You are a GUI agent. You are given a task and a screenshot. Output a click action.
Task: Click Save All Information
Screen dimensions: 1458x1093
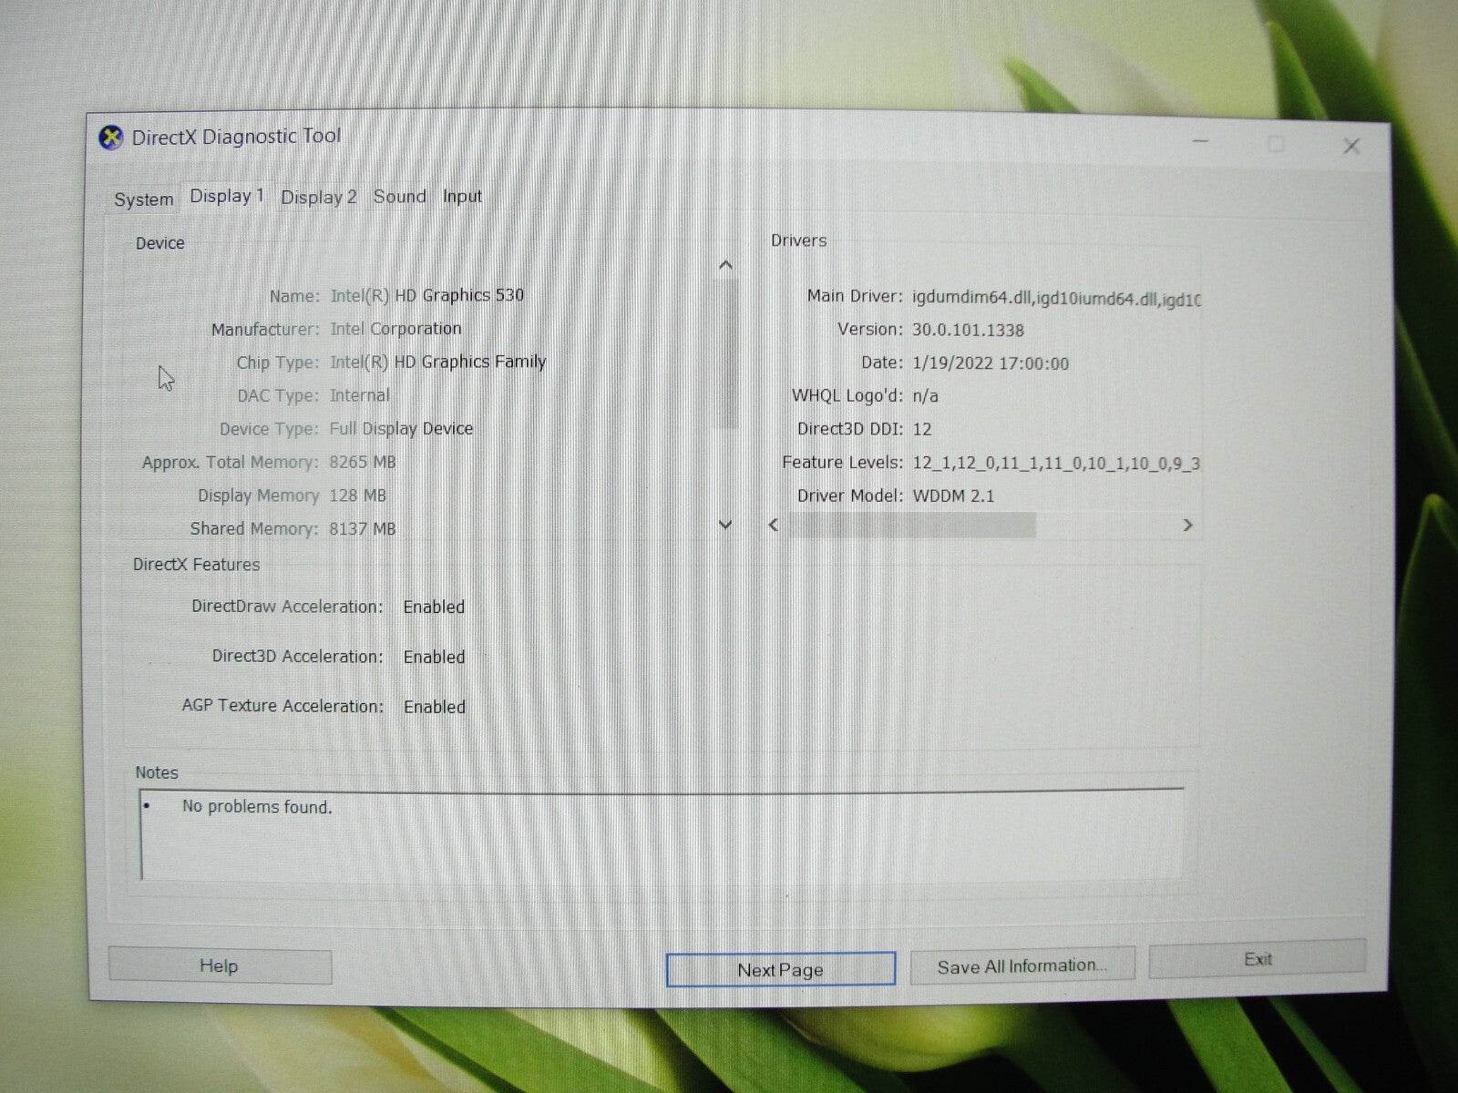(x=1022, y=965)
